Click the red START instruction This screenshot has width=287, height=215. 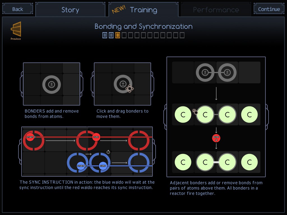pos(30,137)
